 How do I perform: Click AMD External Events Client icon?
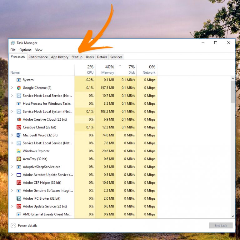coord(19,214)
